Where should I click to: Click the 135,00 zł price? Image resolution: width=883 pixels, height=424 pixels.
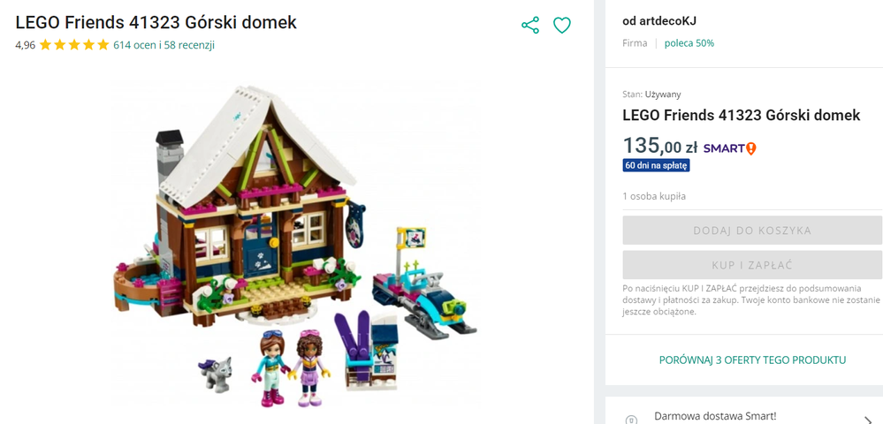coord(660,147)
